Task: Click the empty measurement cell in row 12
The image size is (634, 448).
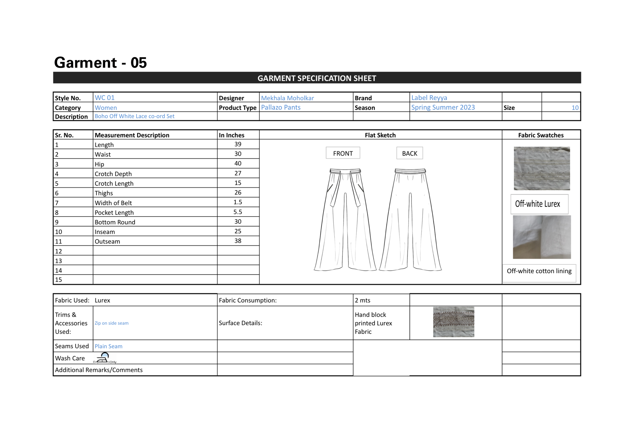Action: coord(155,251)
